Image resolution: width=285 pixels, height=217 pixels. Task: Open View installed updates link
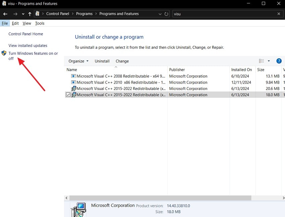(28, 45)
